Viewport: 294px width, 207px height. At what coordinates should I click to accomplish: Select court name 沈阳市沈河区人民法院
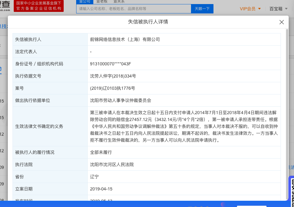(x=112, y=164)
